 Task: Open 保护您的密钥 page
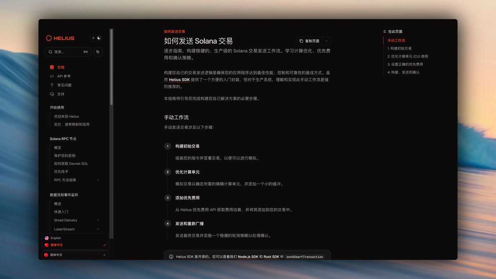point(64,156)
